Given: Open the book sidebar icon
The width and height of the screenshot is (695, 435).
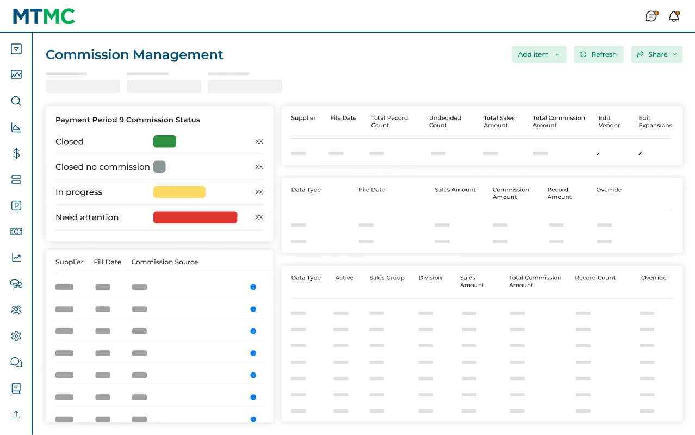Looking at the screenshot, I should 16,388.
